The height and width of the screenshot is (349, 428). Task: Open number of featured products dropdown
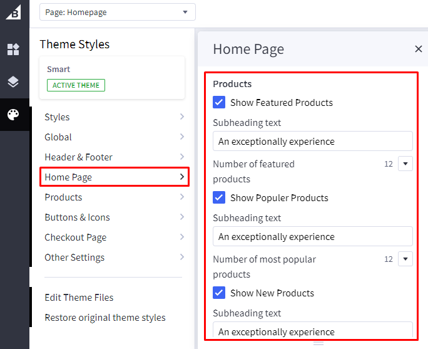405,164
